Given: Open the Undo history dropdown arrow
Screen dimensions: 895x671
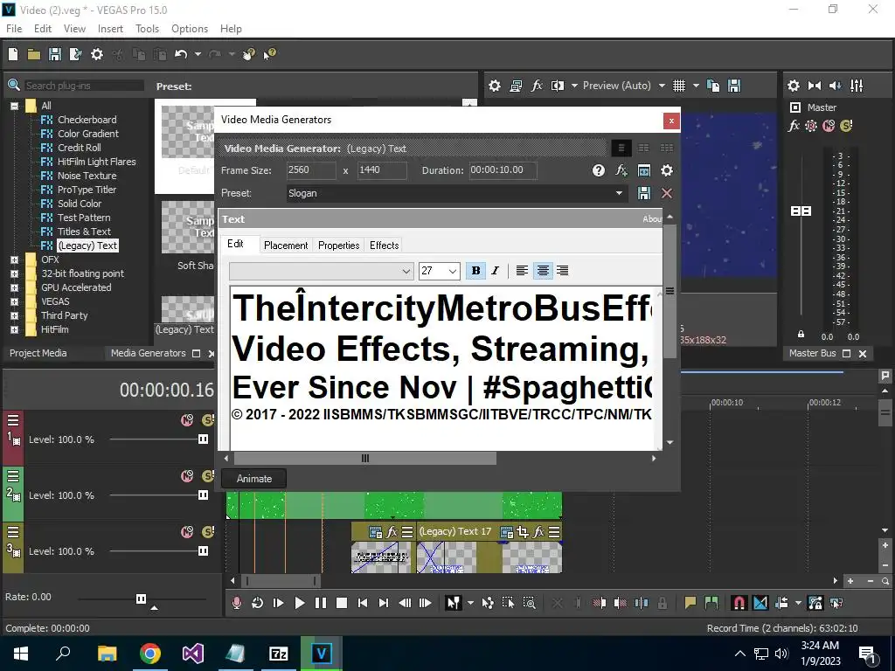Looking at the screenshot, I should pyautogui.click(x=198, y=54).
